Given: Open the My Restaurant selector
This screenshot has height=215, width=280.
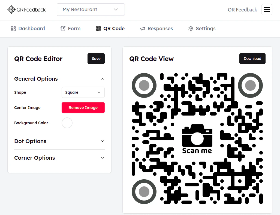Looking at the screenshot, I should (91, 9).
